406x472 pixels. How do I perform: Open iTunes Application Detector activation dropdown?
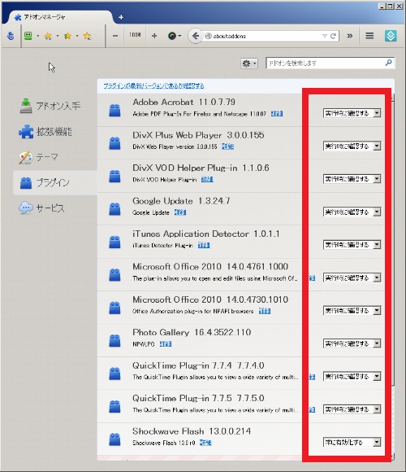tap(352, 245)
